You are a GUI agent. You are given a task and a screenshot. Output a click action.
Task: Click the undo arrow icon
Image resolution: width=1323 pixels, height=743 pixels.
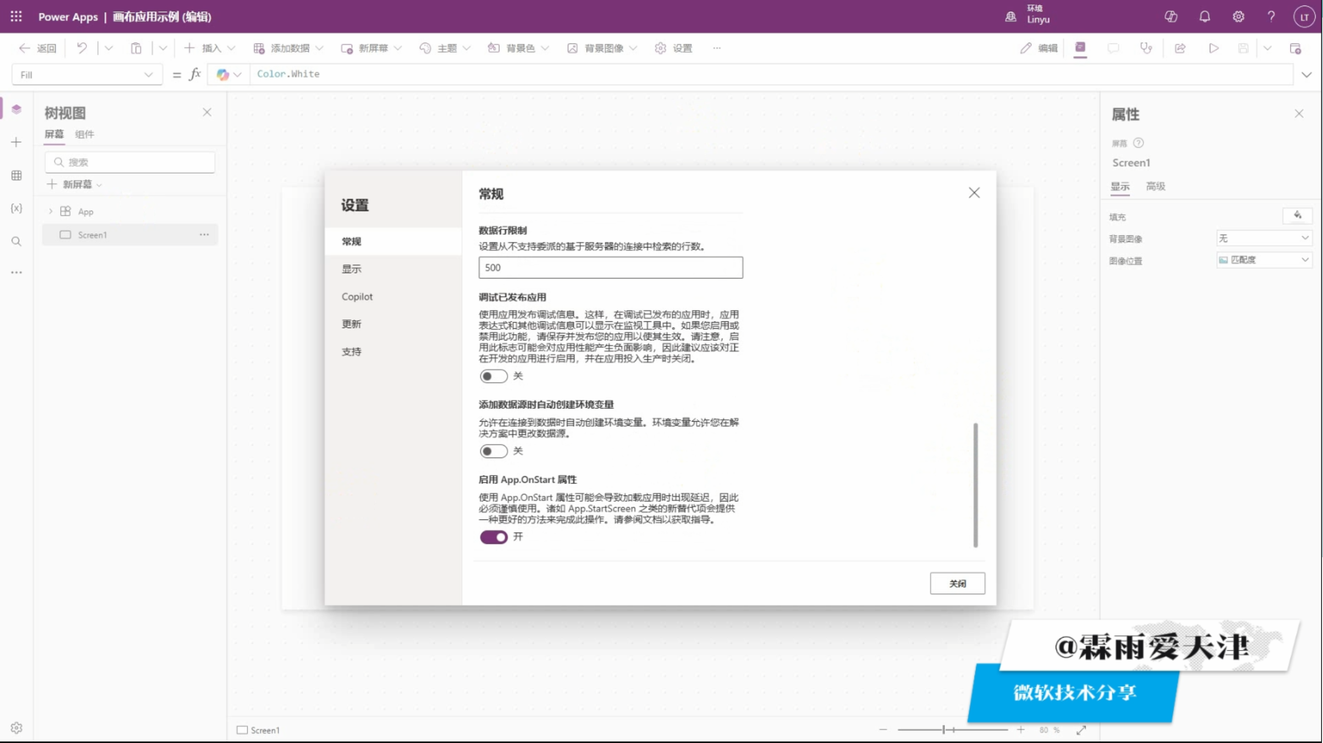pos(82,48)
